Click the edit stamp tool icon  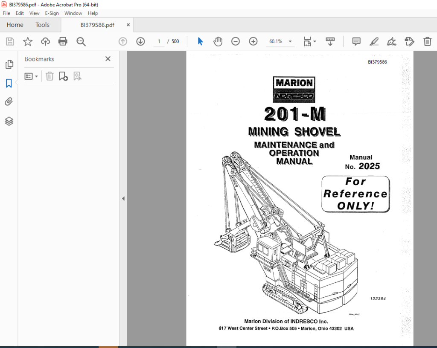[x=409, y=41]
